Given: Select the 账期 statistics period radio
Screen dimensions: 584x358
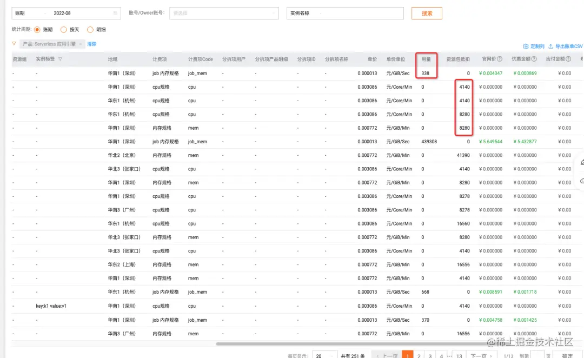Looking at the screenshot, I should pos(37,29).
